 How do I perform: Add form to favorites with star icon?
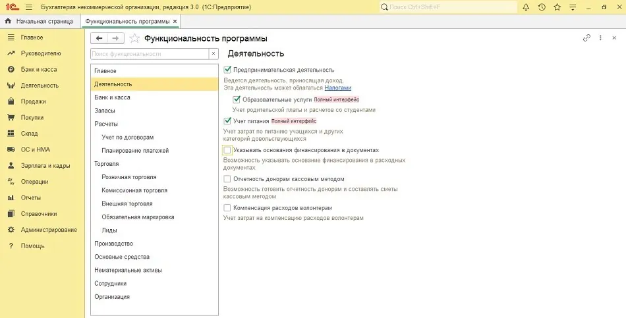tap(134, 38)
